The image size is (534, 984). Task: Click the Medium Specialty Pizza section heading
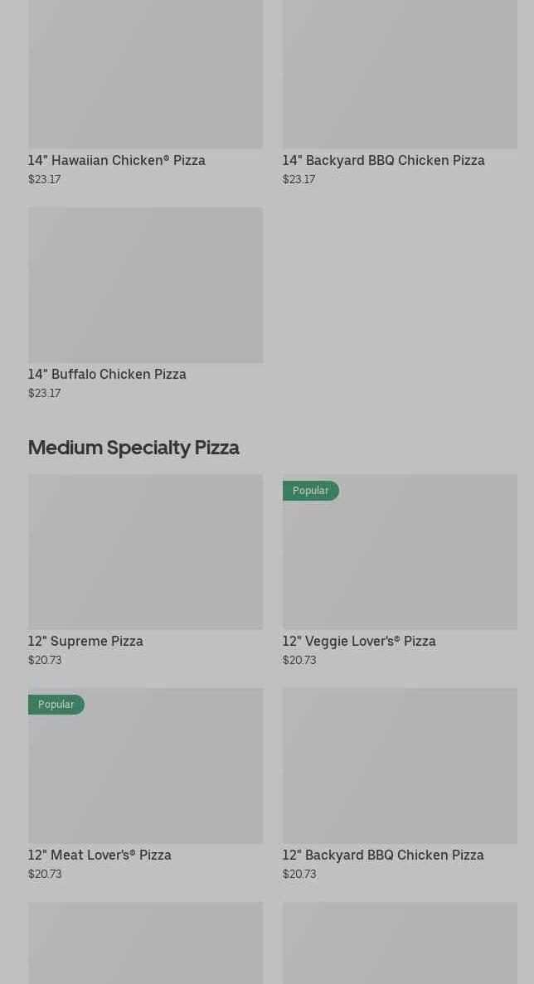click(133, 447)
